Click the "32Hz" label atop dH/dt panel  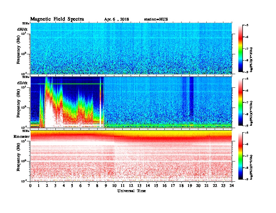click(x=26, y=23)
